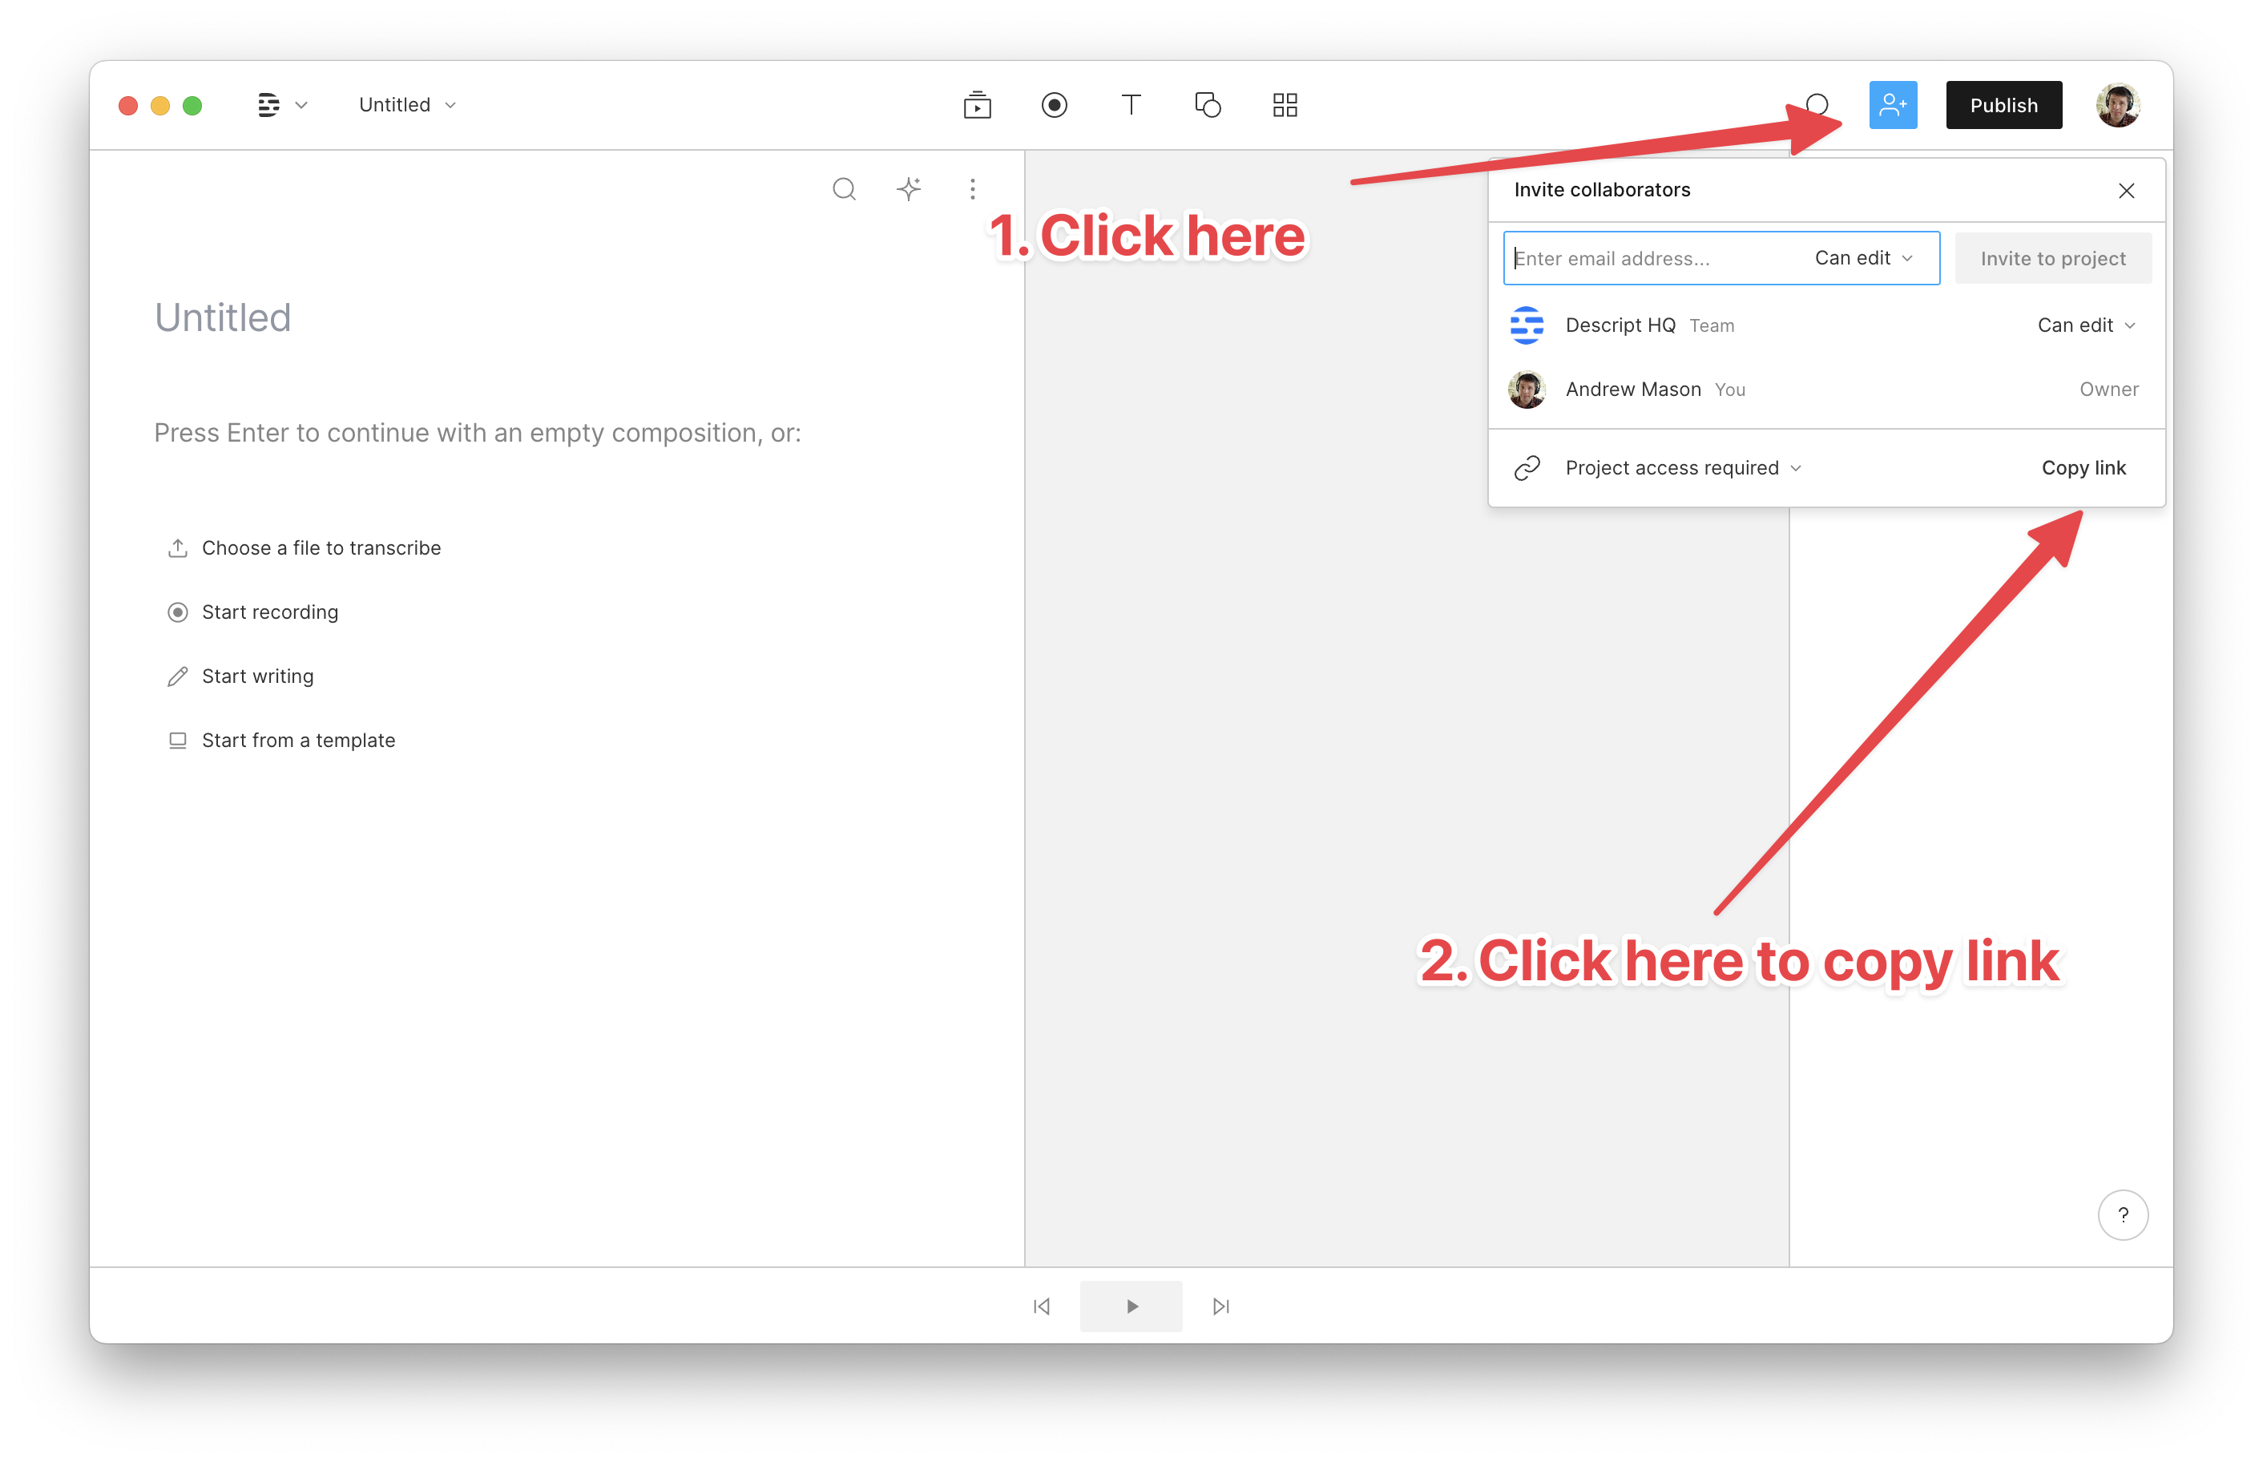Skip to previous with back control
Screen dimensions: 2263x1462
[x=1041, y=1307]
